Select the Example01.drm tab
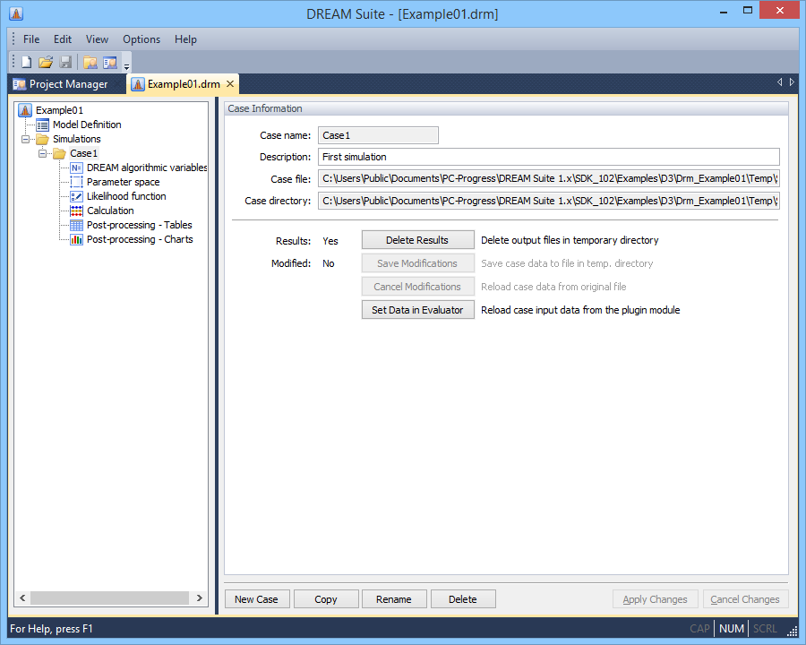The image size is (806, 645). [x=184, y=84]
